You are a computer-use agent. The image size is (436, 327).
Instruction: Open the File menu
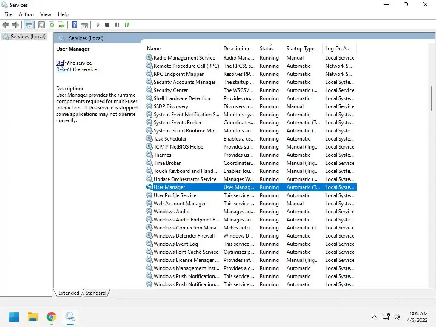tap(8, 14)
